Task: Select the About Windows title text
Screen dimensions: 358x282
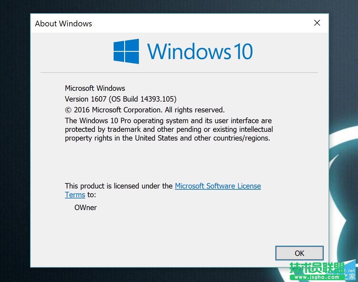Action: click(x=63, y=24)
